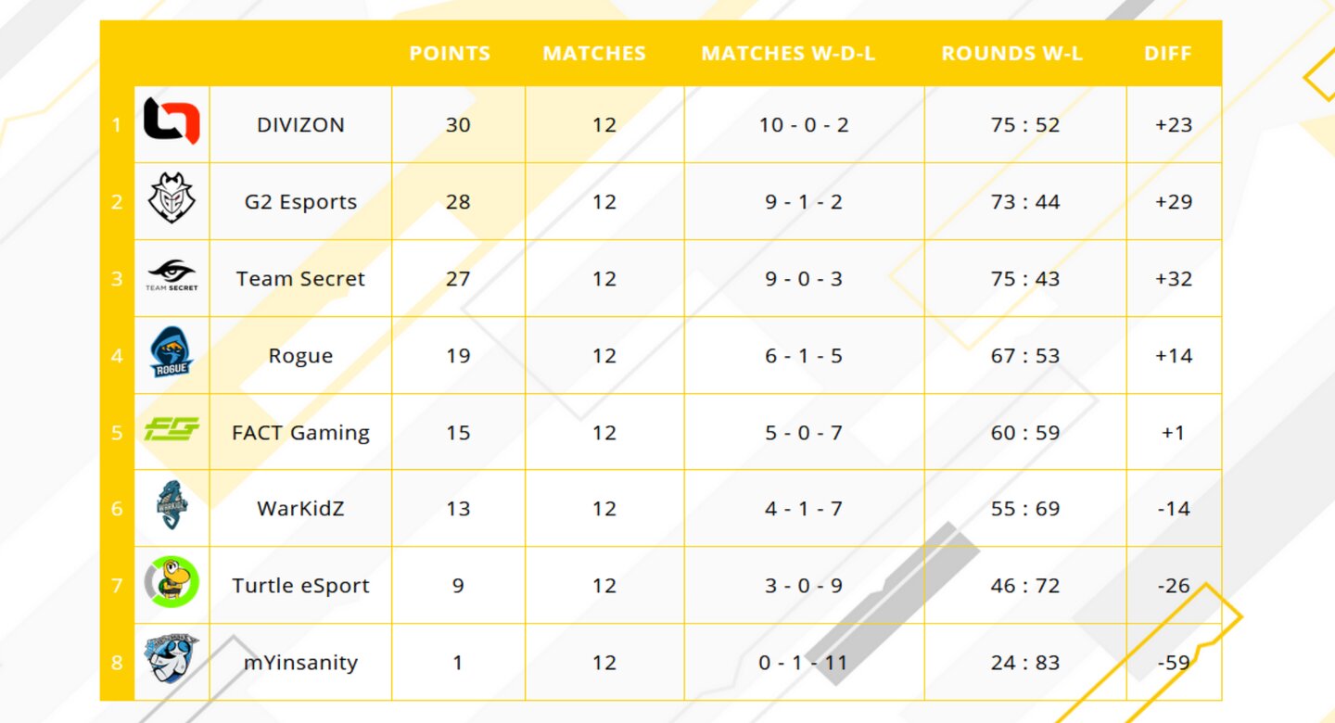
Task: Click the mYinsanity team logo
Action: coord(172,659)
